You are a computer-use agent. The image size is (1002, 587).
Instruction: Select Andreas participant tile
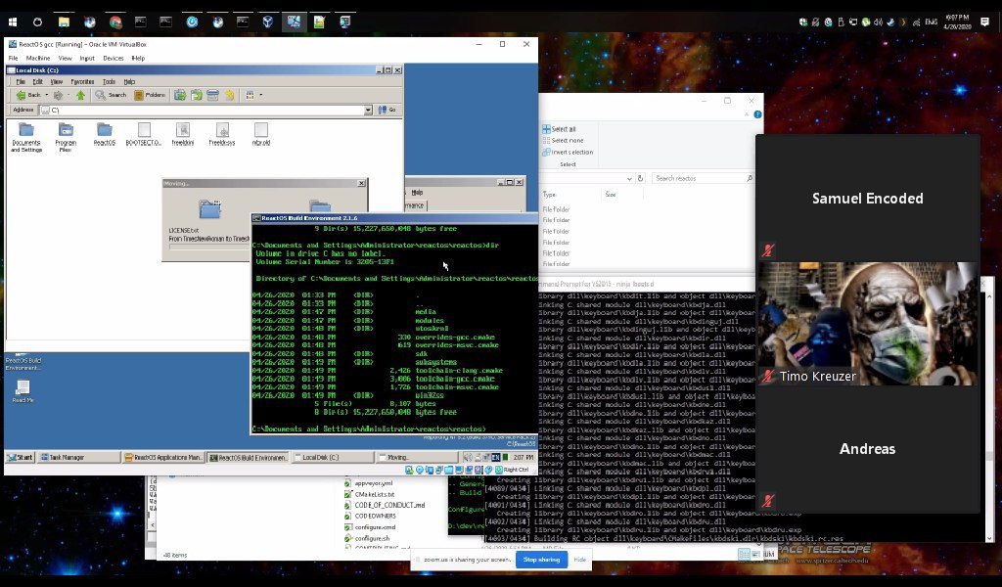[868, 448]
